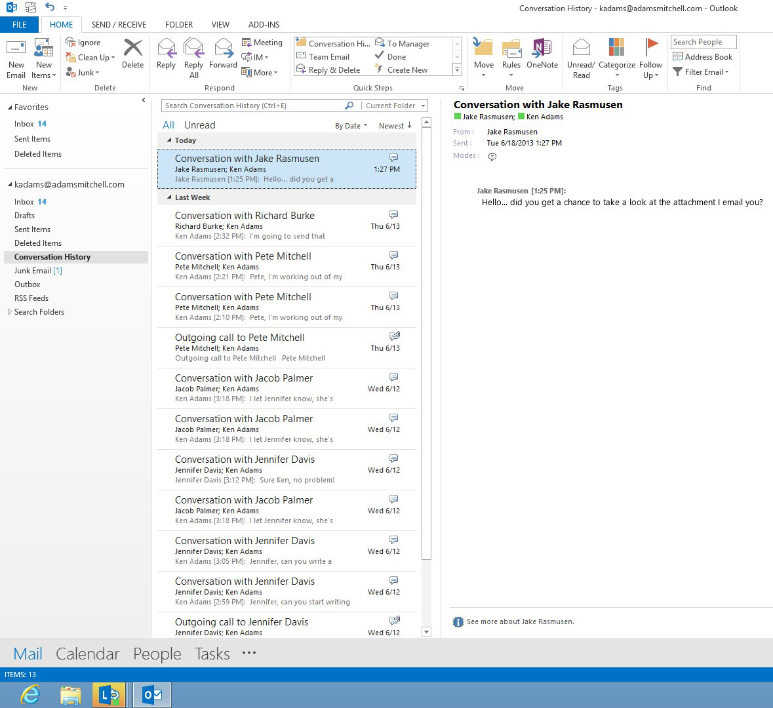The image size is (773, 708).
Task: Collapse the Today group header
Action: coord(170,140)
